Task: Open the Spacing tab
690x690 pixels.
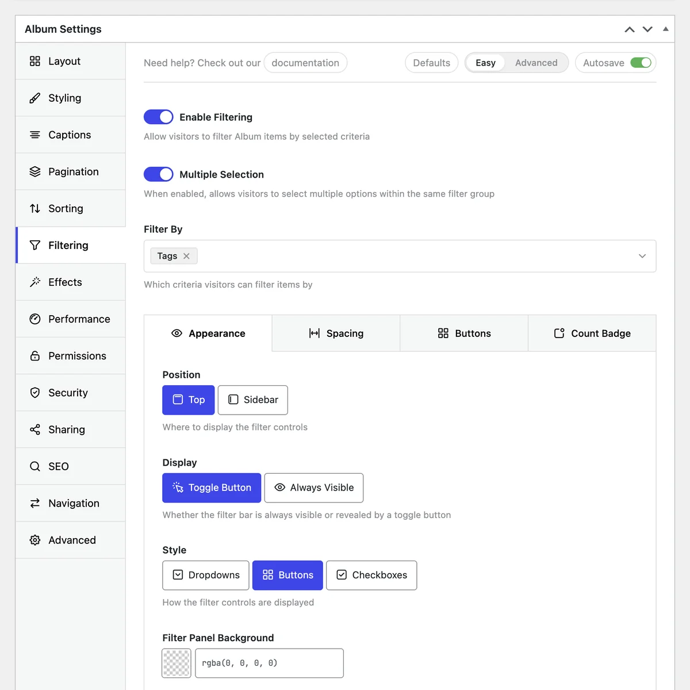Action: click(336, 333)
